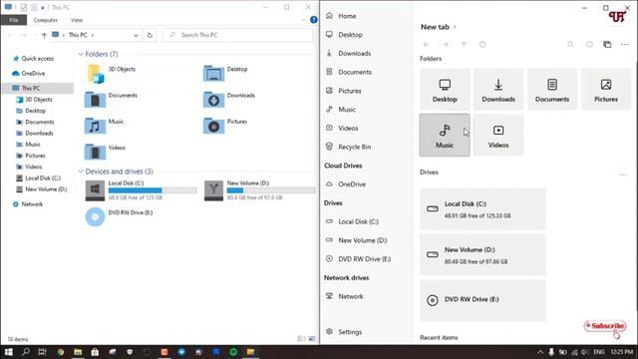
Task: Click the Downloads folder tile
Action: click(498, 90)
